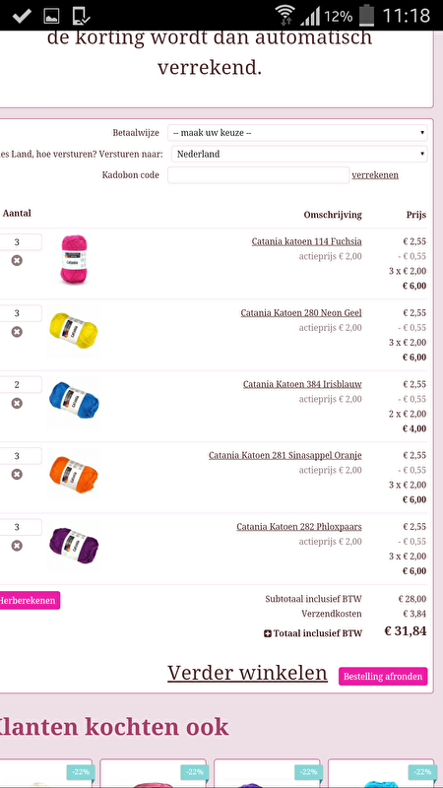Image resolution: width=443 pixels, height=788 pixels.
Task: Remove Catania katoen 114 Fuchsia item
Action: [x=17, y=260]
